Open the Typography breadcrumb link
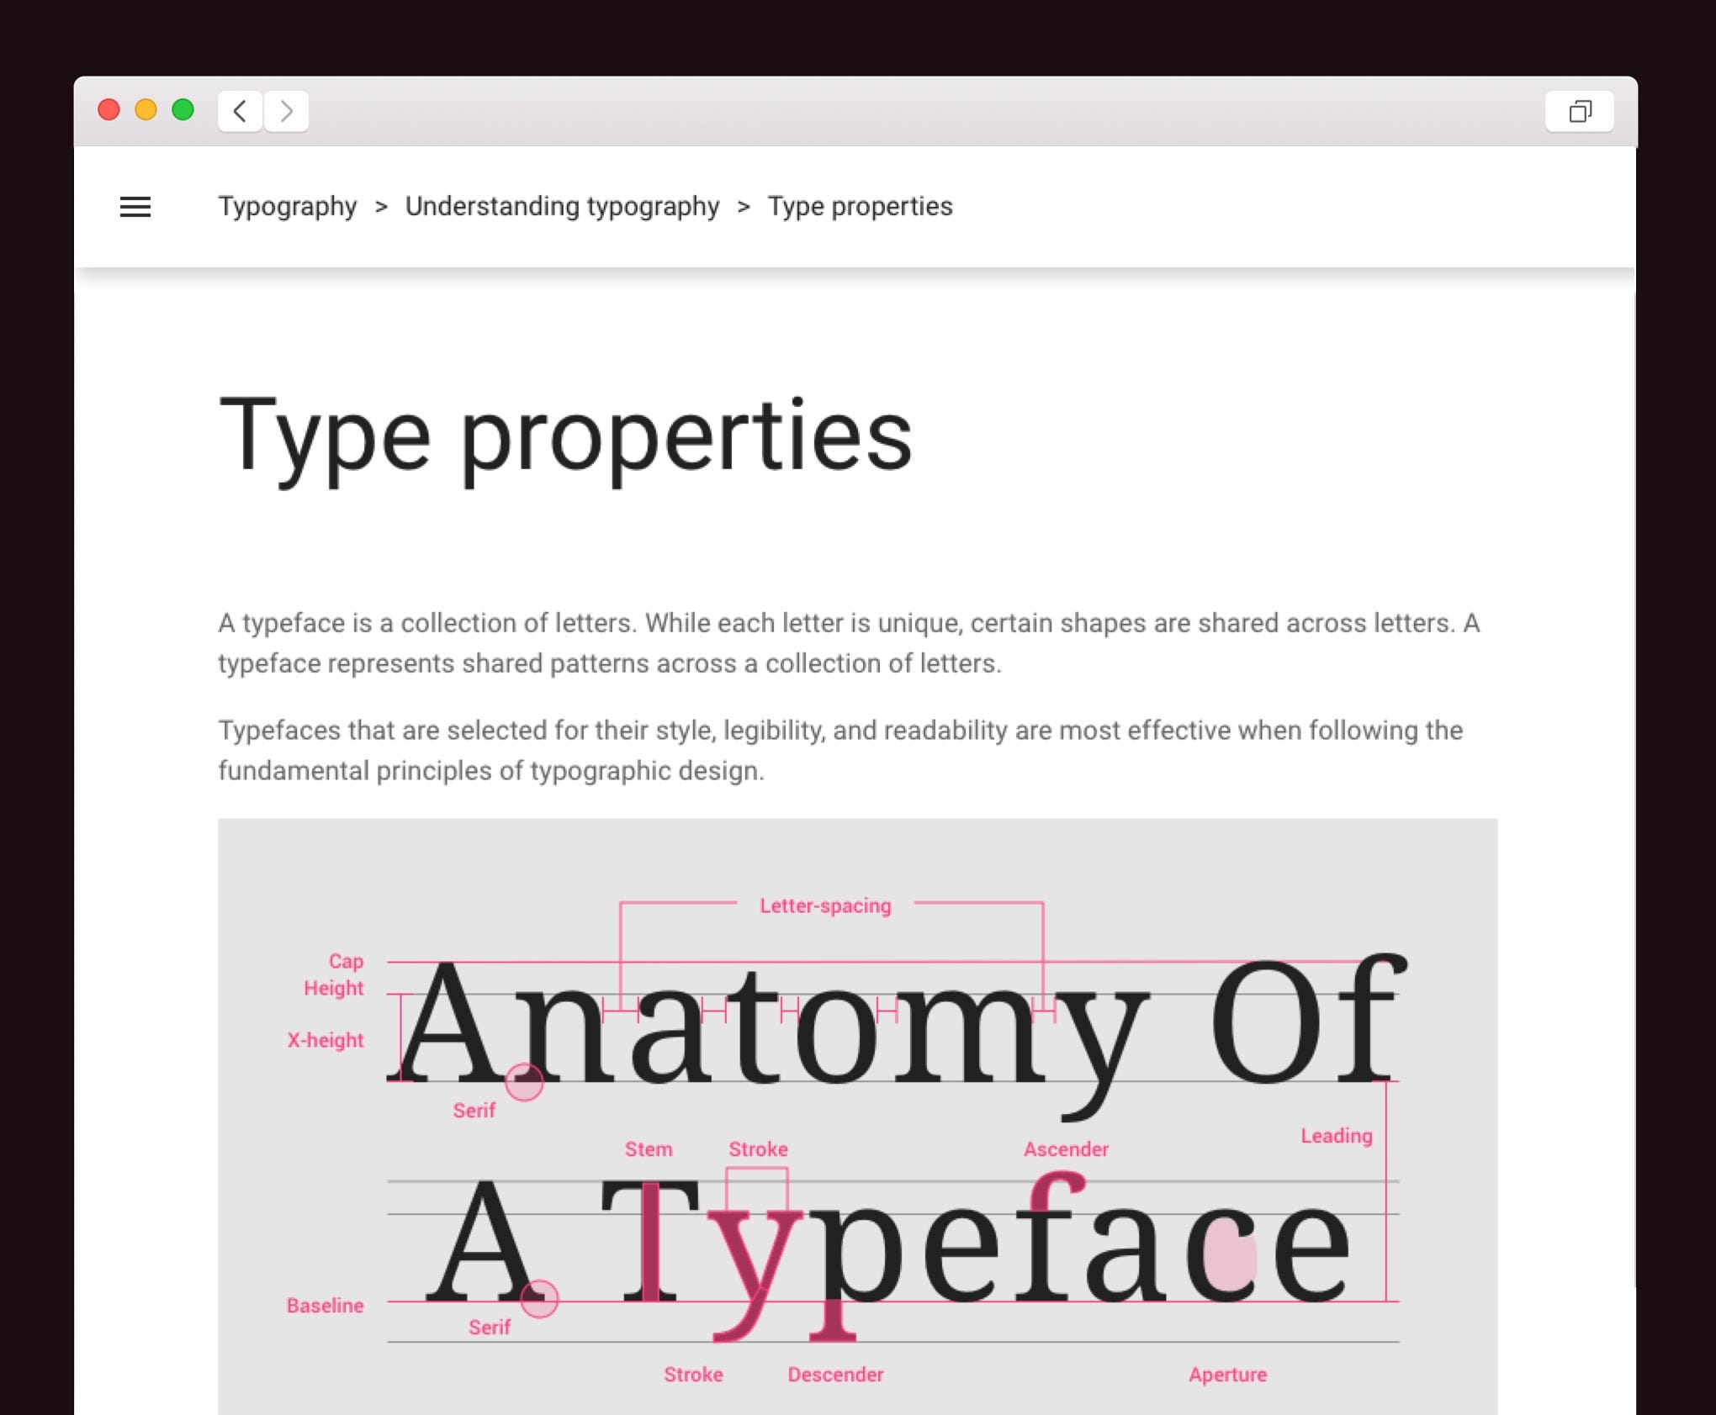1716x1415 pixels. pos(288,206)
